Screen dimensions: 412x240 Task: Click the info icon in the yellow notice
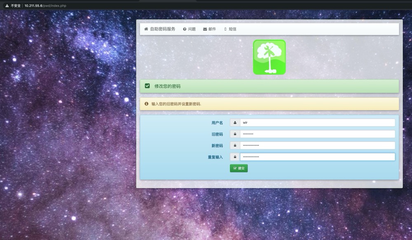pos(146,104)
